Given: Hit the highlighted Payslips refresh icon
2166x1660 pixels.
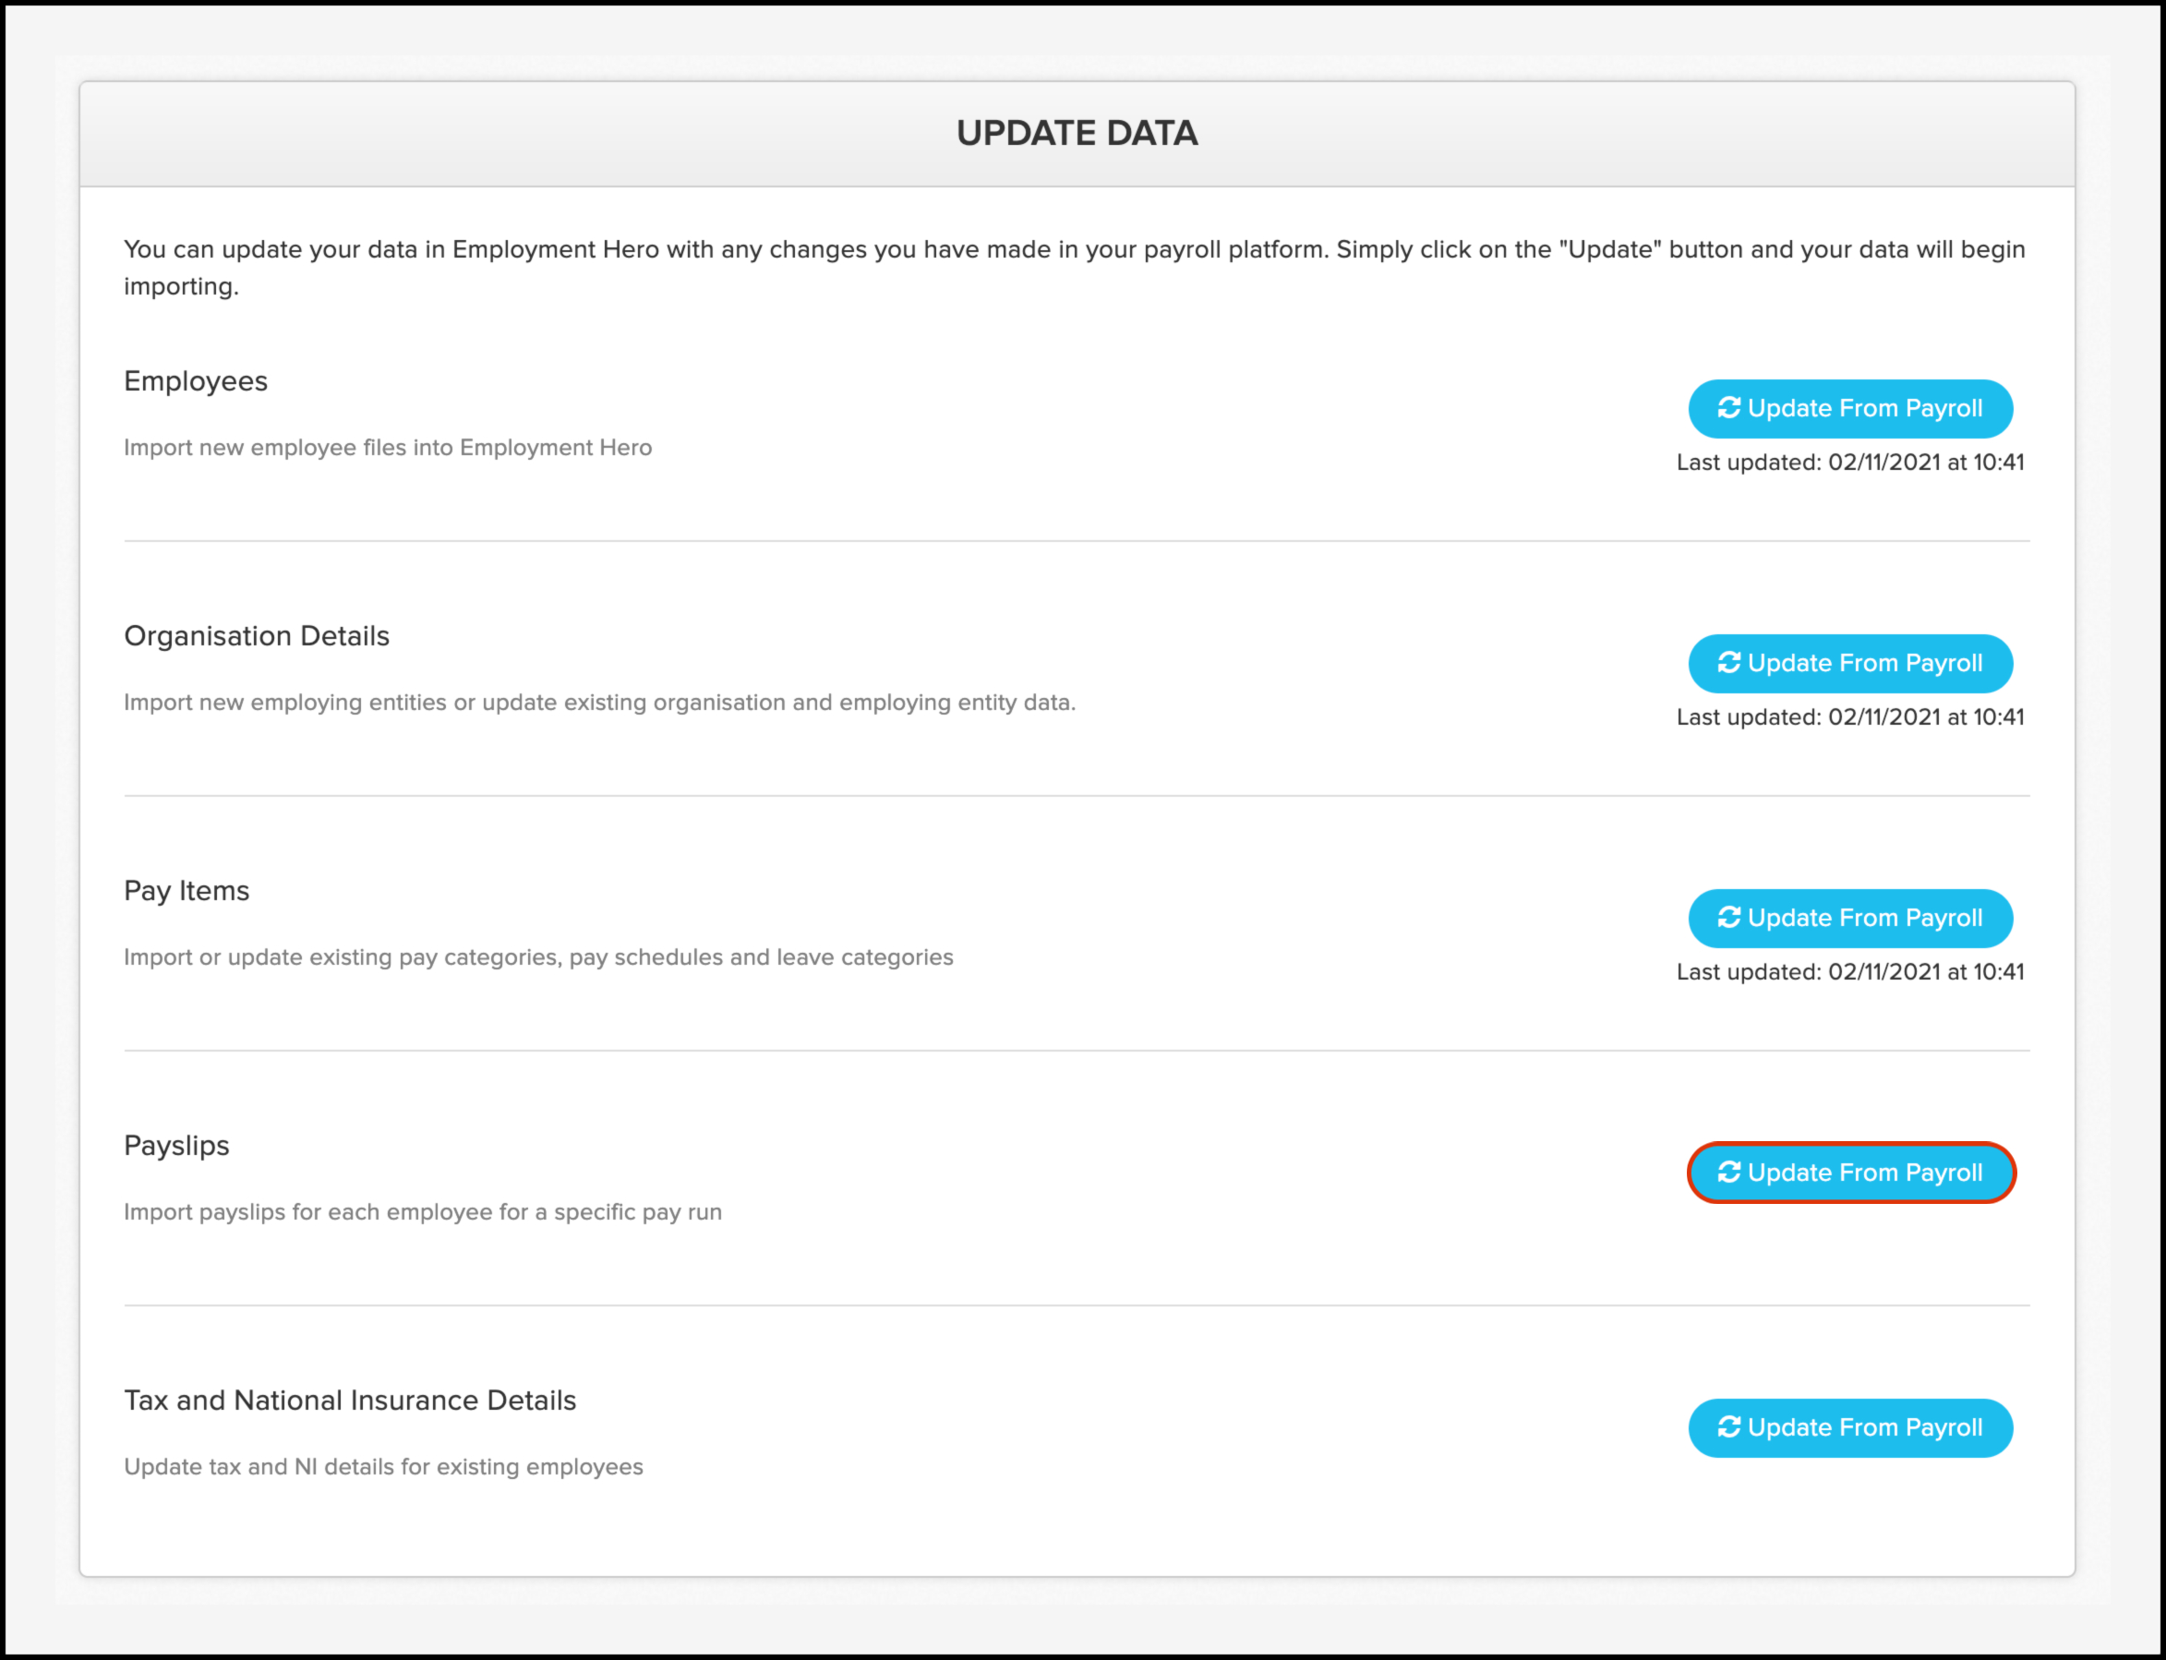Looking at the screenshot, I should [x=1728, y=1173].
